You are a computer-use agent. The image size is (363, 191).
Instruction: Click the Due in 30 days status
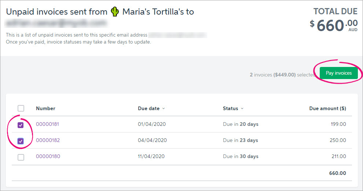point(241,157)
